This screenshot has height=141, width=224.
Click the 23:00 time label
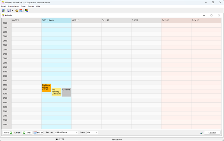(x=5, y=125)
